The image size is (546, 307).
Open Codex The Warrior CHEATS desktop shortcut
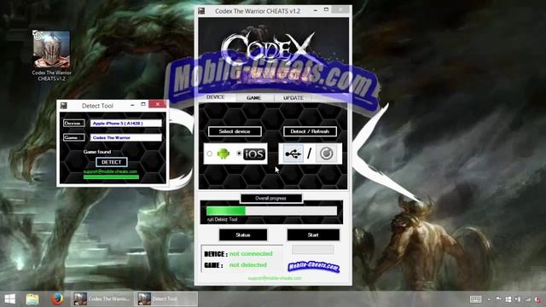pyautogui.click(x=51, y=55)
